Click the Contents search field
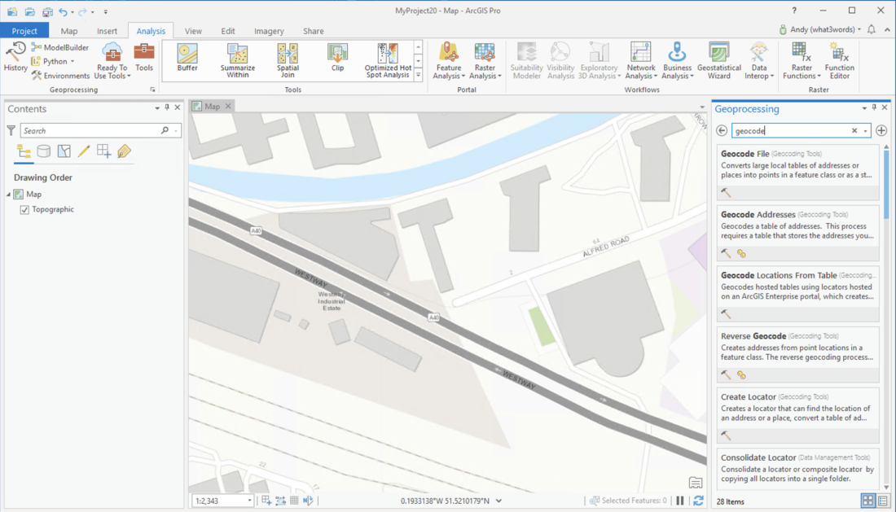The height and width of the screenshot is (512, 896). click(100, 131)
